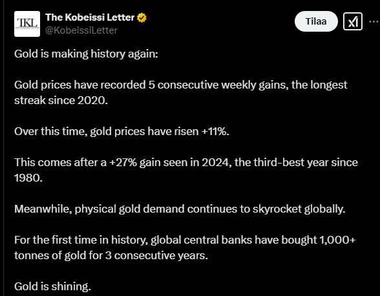Screen dimensions: 380x296
Task: Click the "Gold is shining." closing line
Action: (52, 286)
